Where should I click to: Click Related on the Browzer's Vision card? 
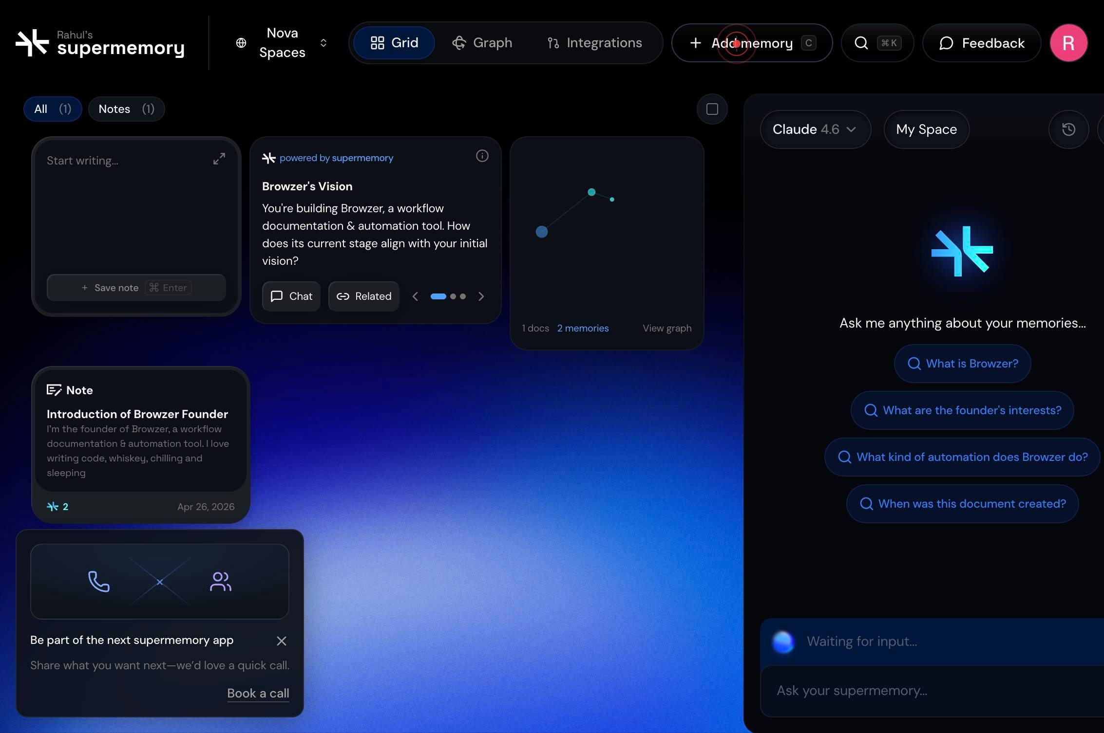(x=364, y=296)
